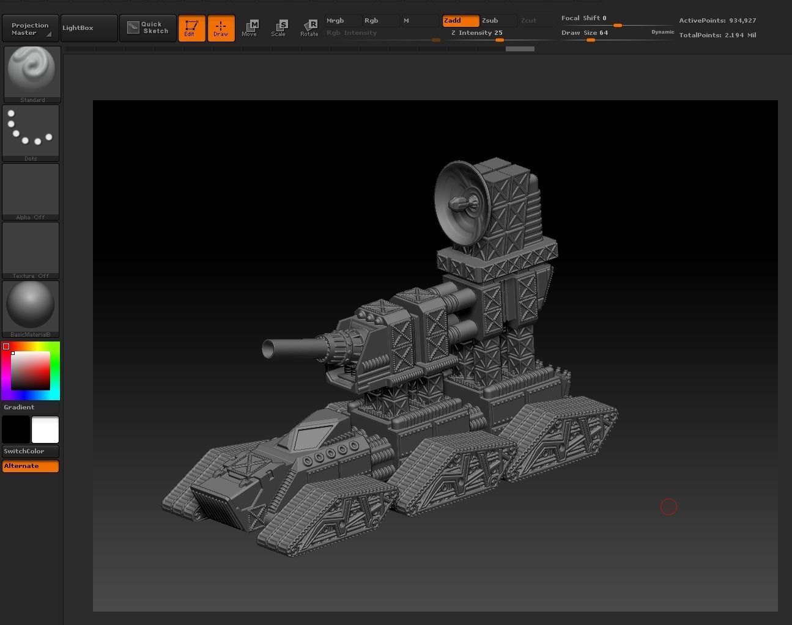792x625 pixels.
Task: Select the white main color swatch
Action: (x=45, y=429)
